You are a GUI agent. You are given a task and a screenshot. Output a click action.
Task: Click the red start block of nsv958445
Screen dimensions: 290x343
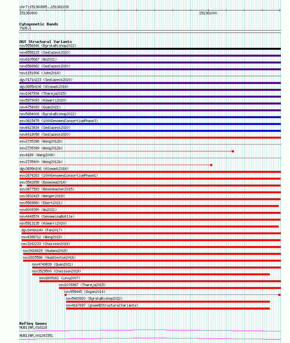tap(65, 295)
